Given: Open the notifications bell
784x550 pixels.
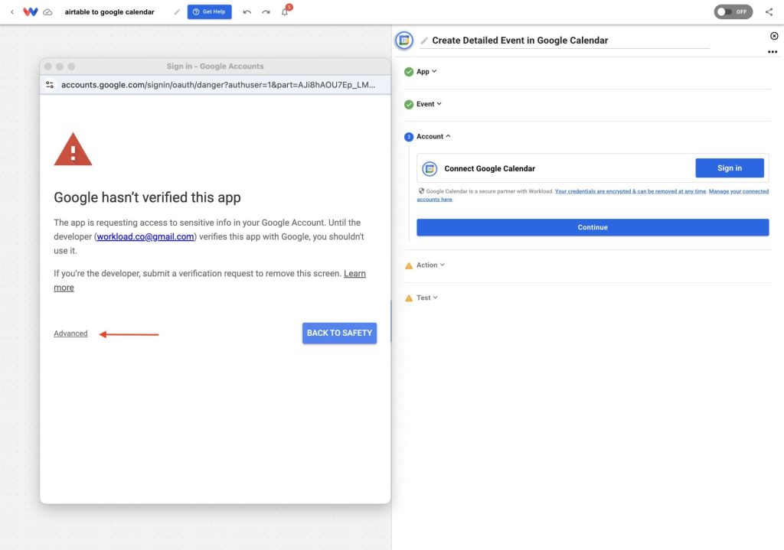Looking at the screenshot, I should tap(285, 11).
